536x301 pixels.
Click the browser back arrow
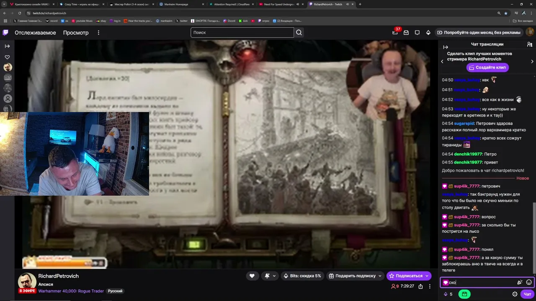pyautogui.click(x=5, y=13)
